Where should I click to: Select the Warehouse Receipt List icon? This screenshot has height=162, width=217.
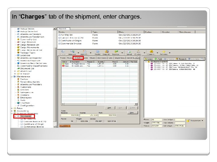point(18,37)
